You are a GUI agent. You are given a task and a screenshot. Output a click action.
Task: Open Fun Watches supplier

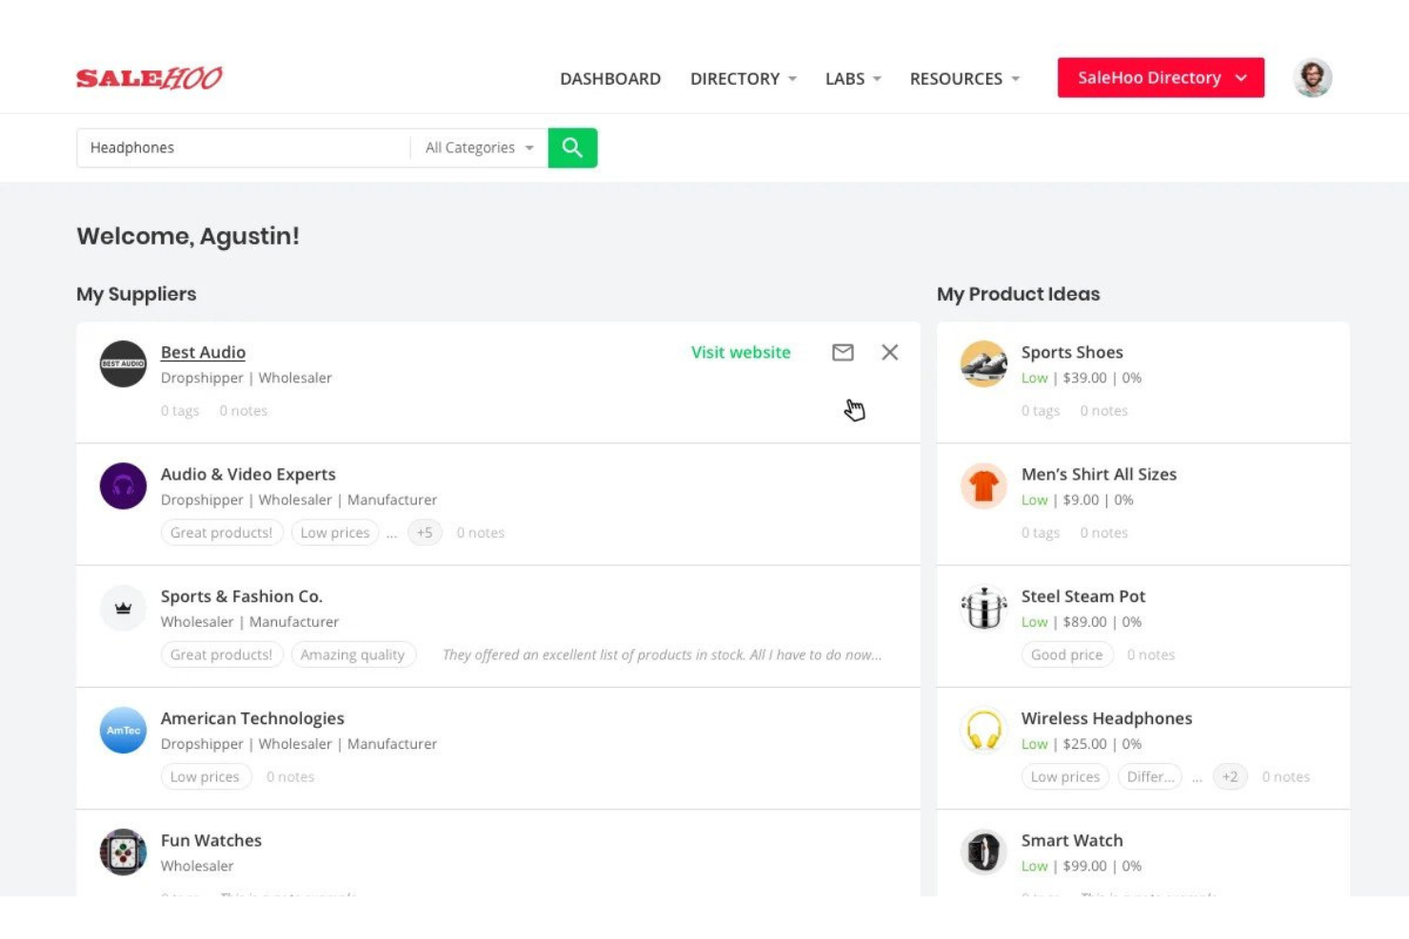[211, 840]
